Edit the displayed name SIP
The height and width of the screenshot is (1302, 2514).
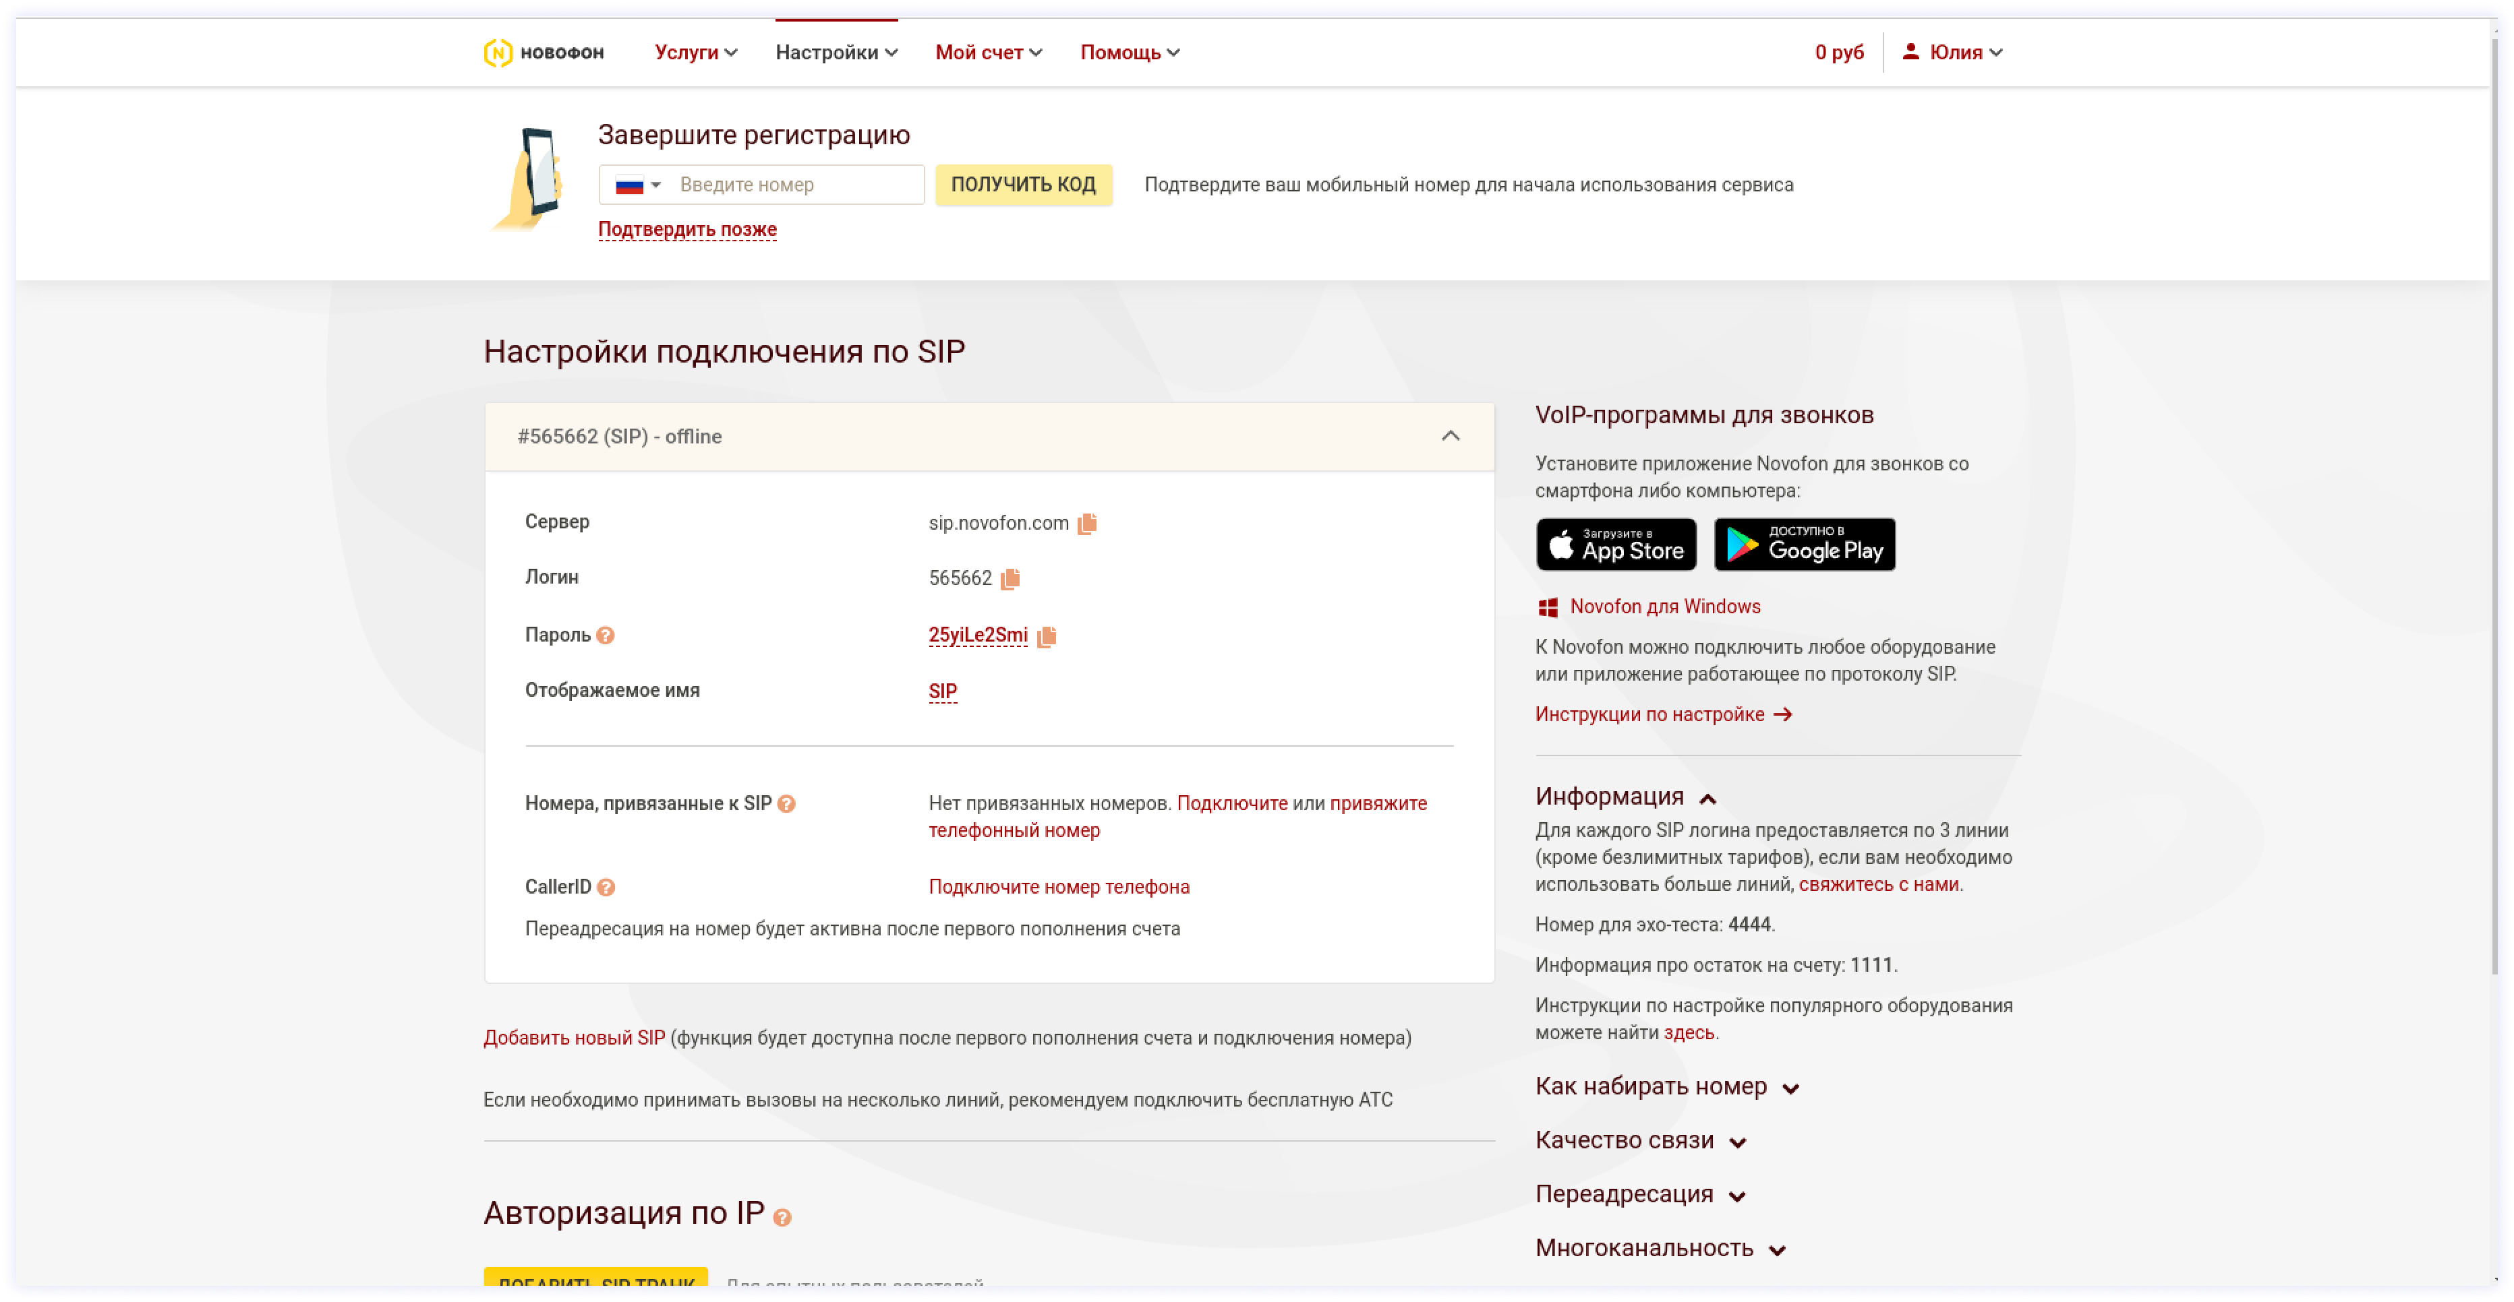[x=943, y=693]
